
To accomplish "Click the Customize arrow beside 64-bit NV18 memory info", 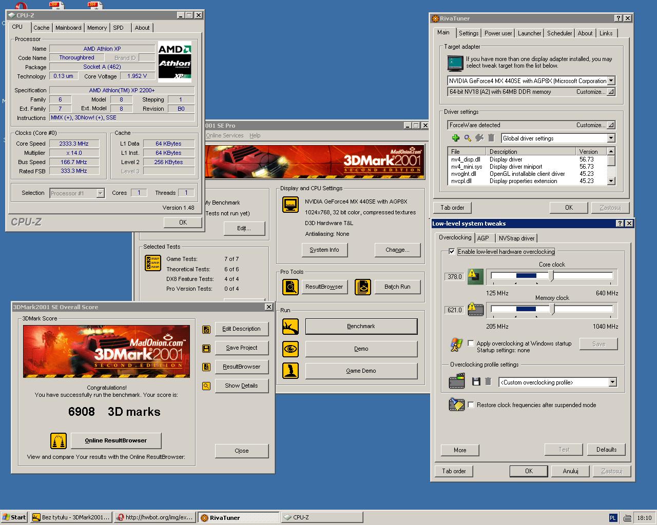I will (x=610, y=92).
